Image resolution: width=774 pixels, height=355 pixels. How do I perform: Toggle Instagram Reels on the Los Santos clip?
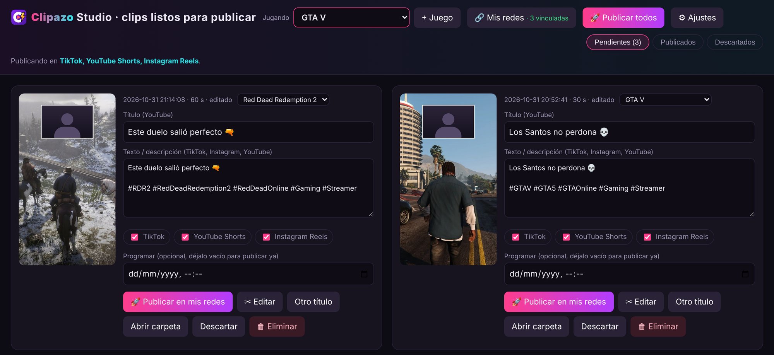[x=647, y=237]
